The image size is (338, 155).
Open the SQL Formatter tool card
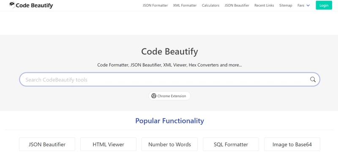click(x=231, y=144)
